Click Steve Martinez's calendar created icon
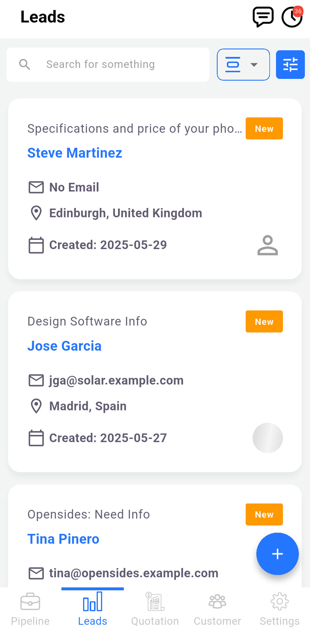 tap(36, 245)
